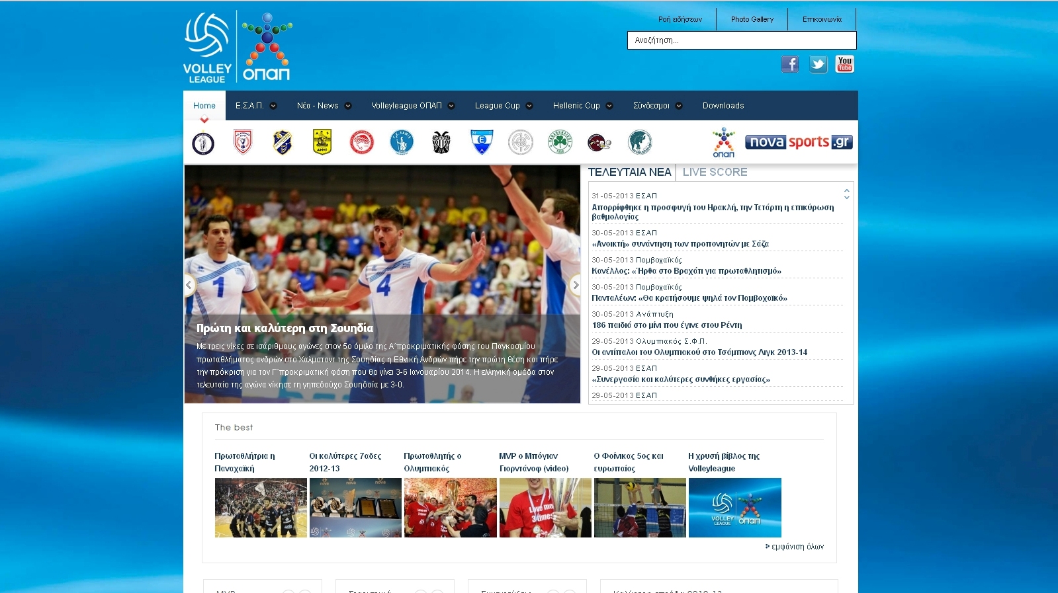Click the ΟΠΑΠ logo in the header
Image resolution: width=1058 pixels, height=593 pixels.
267,47
